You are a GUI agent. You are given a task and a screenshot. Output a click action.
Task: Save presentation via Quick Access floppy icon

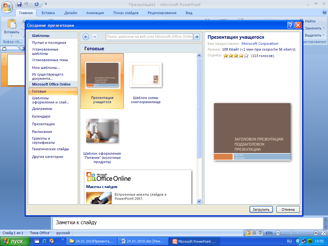[x=19, y=4]
